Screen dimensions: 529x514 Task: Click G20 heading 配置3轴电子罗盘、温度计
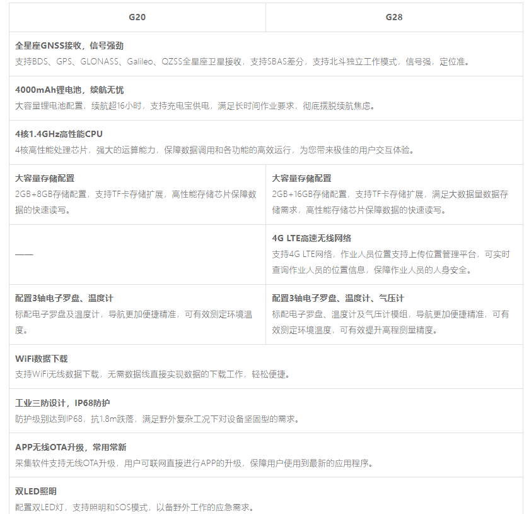[x=64, y=298]
